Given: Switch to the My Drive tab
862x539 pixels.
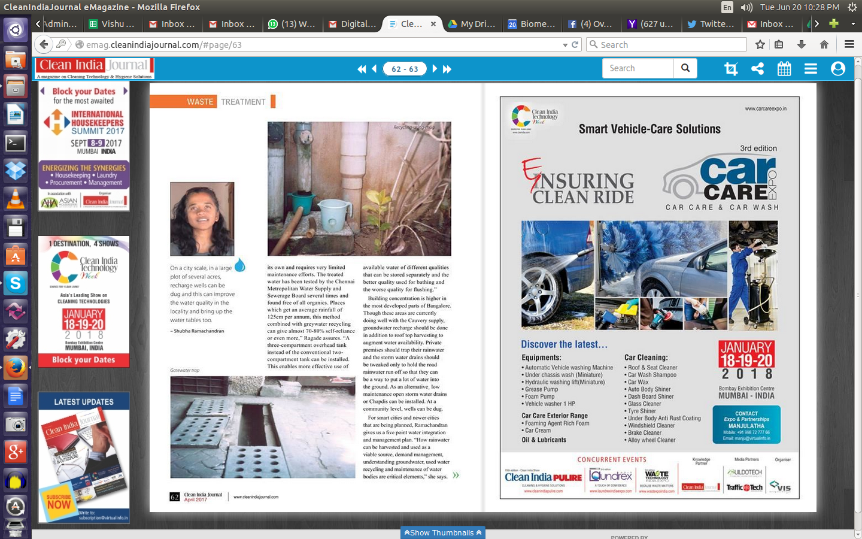Looking at the screenshot, I should click(x=472, y=24).
